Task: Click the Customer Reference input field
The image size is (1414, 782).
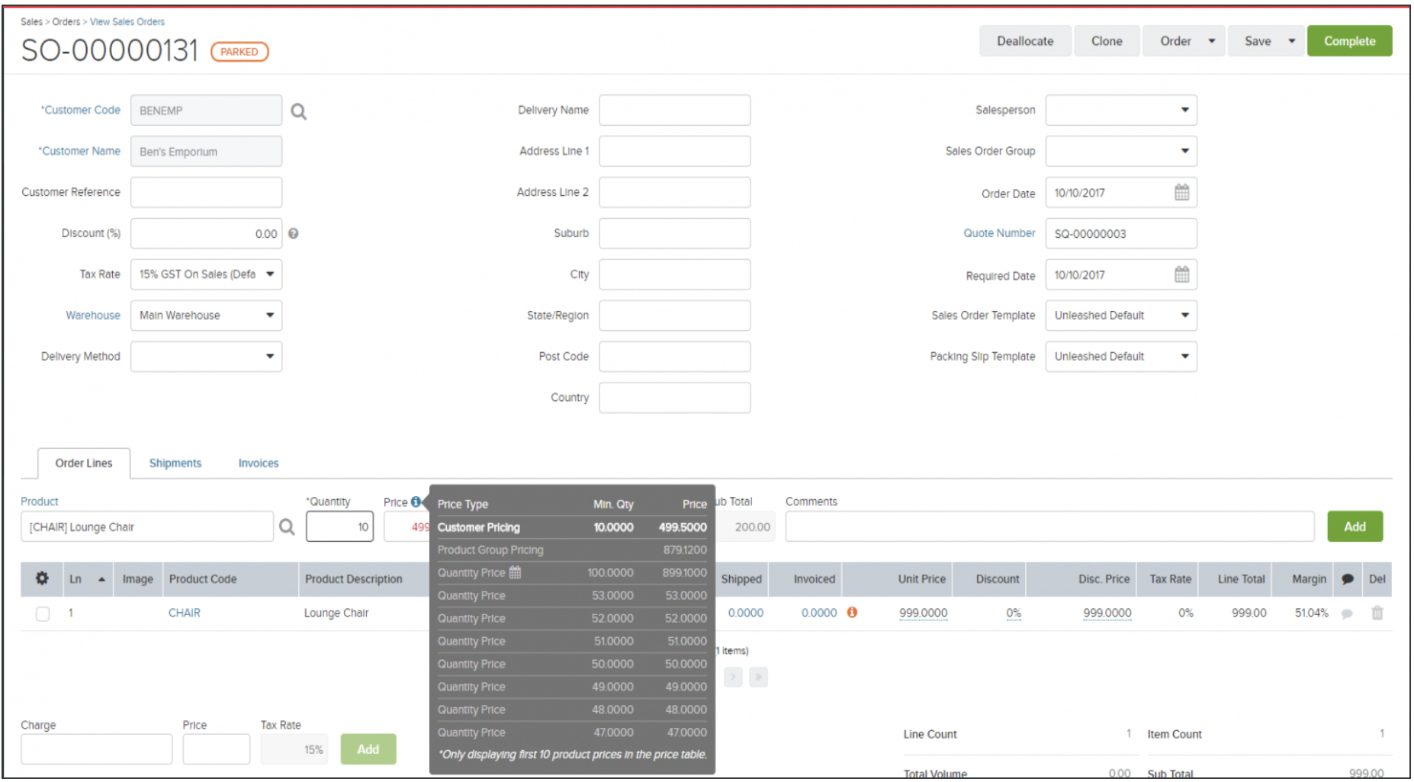Action: pos(206,191)
